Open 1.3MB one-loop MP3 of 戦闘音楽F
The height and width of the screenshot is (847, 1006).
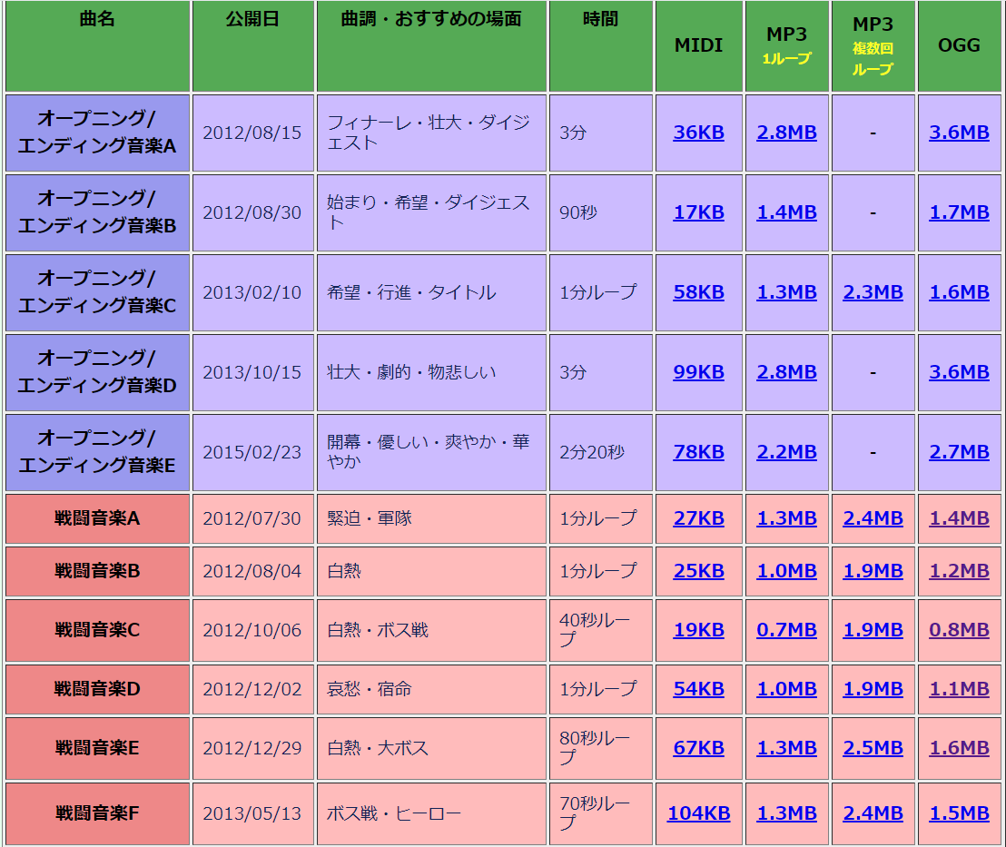click(786, 813)
